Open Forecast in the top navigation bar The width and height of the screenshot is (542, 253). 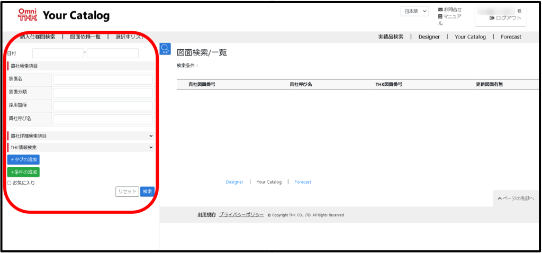point(511,37)
